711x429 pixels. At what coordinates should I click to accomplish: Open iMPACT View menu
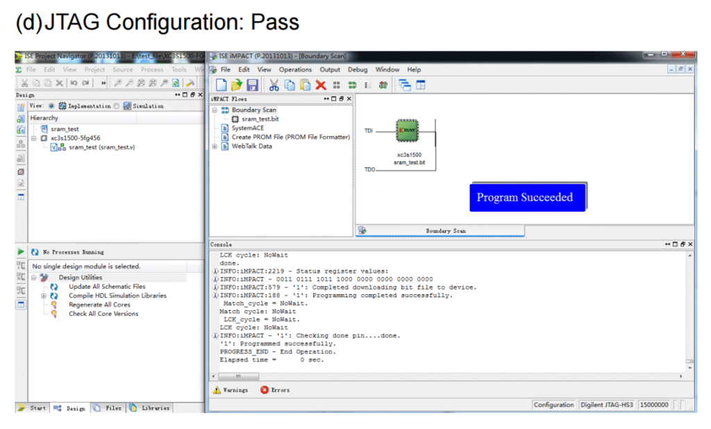point(265,70)
